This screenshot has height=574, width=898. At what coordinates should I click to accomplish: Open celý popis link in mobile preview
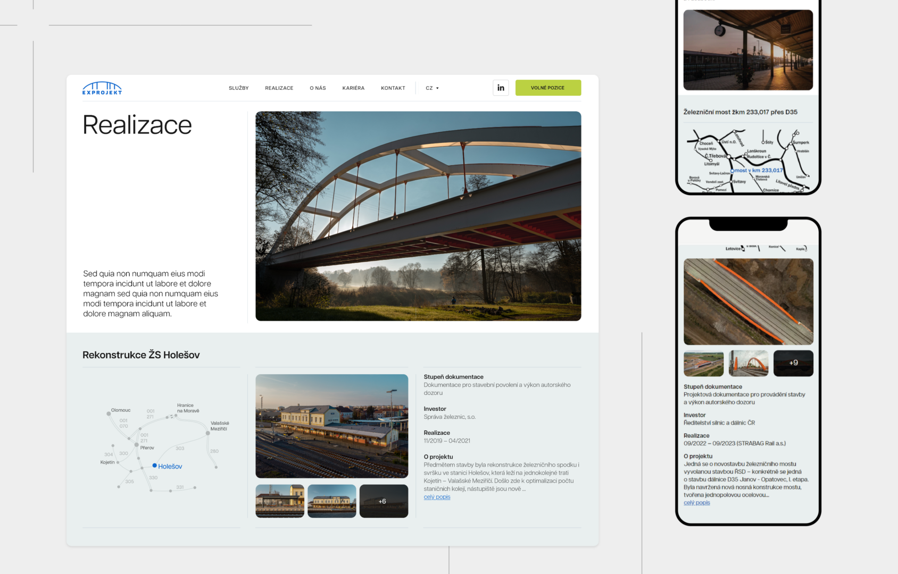point(696,503)
